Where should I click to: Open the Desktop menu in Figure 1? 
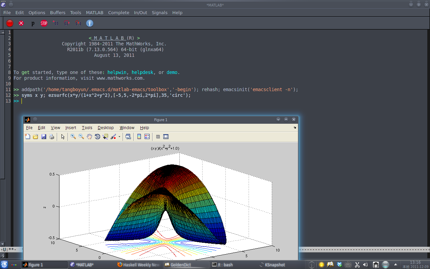pyautogui.click(x=106, y=128)
